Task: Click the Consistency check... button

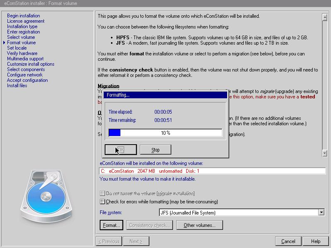Action: (149, 225)
